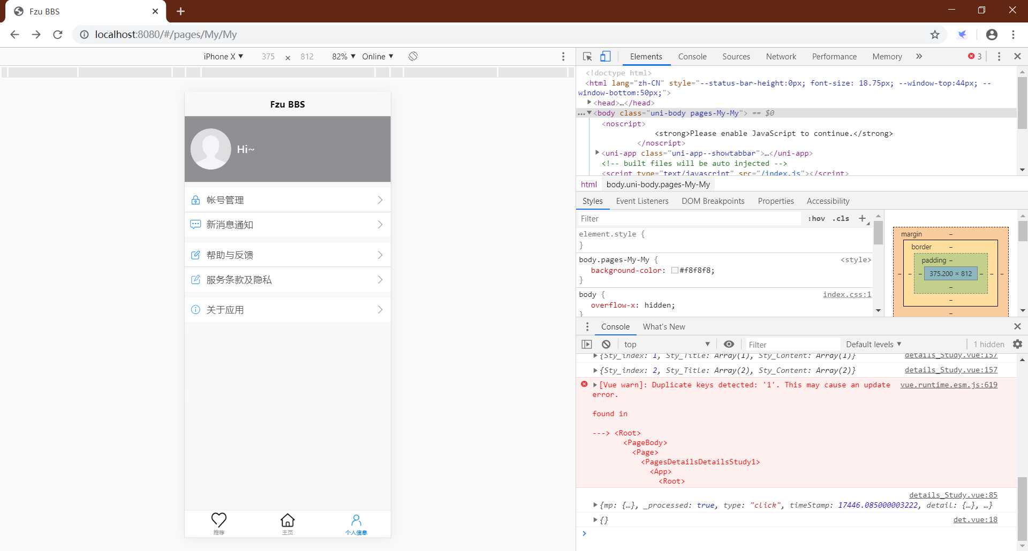Screen dimensions: 1028x551
Task: Toggle .cls class editor
Action: [841, 218]
